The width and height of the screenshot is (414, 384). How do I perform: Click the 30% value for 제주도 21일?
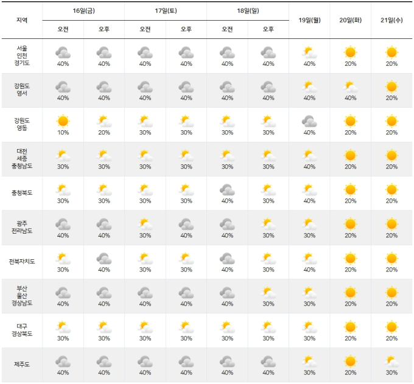[391, 372]
